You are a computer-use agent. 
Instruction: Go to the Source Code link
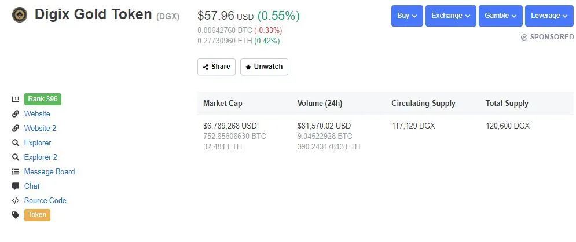(45, 201)
